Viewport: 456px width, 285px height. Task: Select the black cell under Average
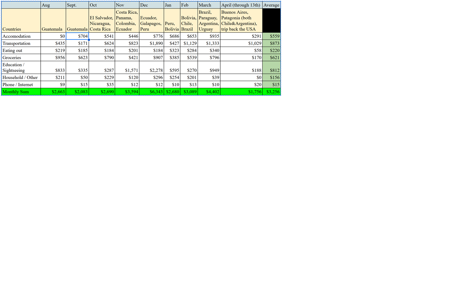(271, 20)
